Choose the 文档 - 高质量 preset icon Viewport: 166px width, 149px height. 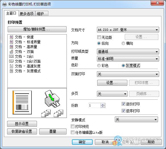coord(11,47)
